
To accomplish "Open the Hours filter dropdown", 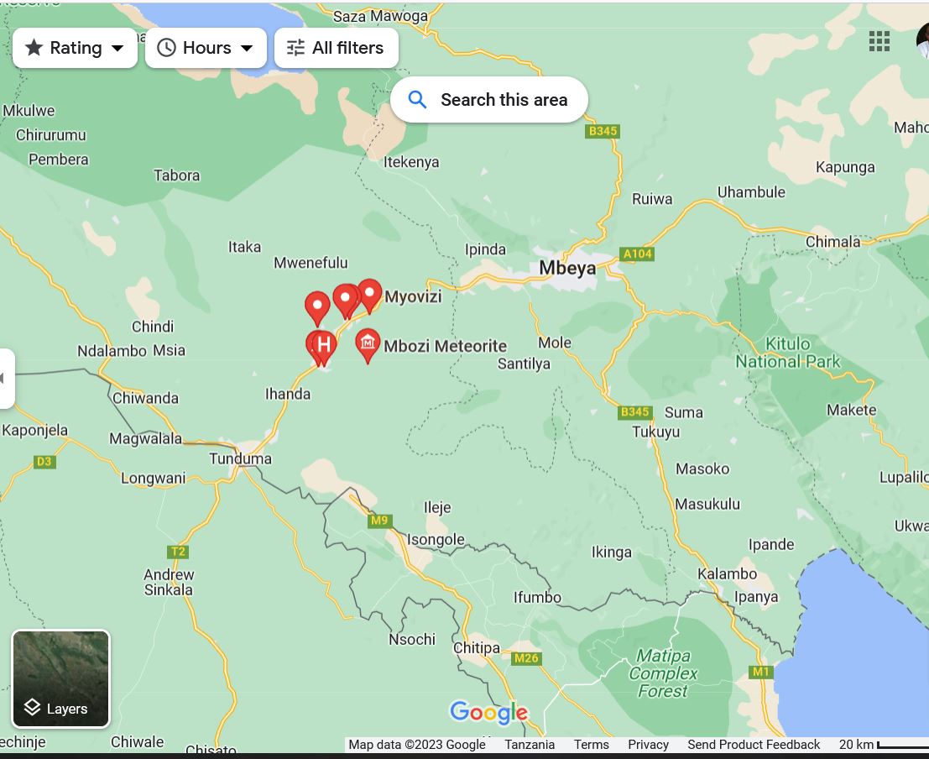I will (x=206, y=48).
